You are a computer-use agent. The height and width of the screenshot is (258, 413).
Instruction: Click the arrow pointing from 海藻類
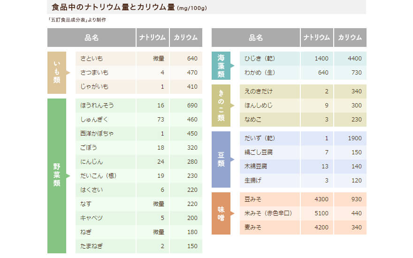point(232,66)
